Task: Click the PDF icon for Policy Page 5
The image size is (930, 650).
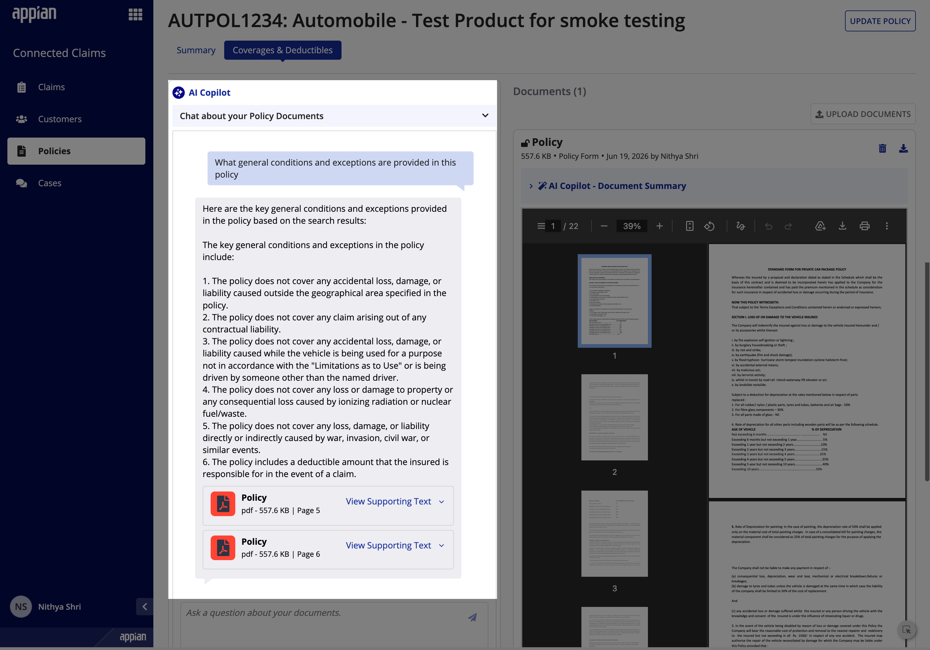Action: (223, 504)
